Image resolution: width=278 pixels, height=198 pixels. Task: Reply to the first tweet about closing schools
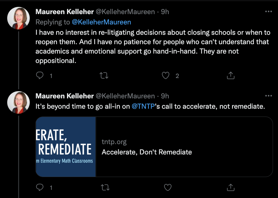point(40,76)
